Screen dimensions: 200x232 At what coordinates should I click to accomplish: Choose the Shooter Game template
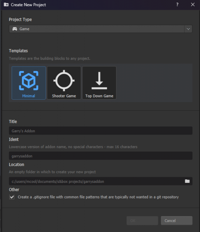tap(64, 83)
